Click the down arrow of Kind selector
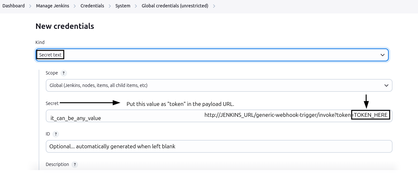This screenshot has height=173, width=418. 383,55
